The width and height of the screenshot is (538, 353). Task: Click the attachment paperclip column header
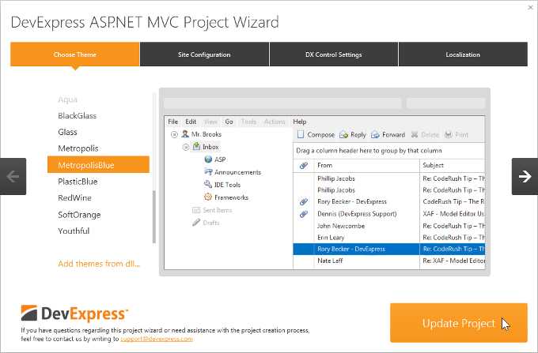pyautogui.click(x=303, y=165)
